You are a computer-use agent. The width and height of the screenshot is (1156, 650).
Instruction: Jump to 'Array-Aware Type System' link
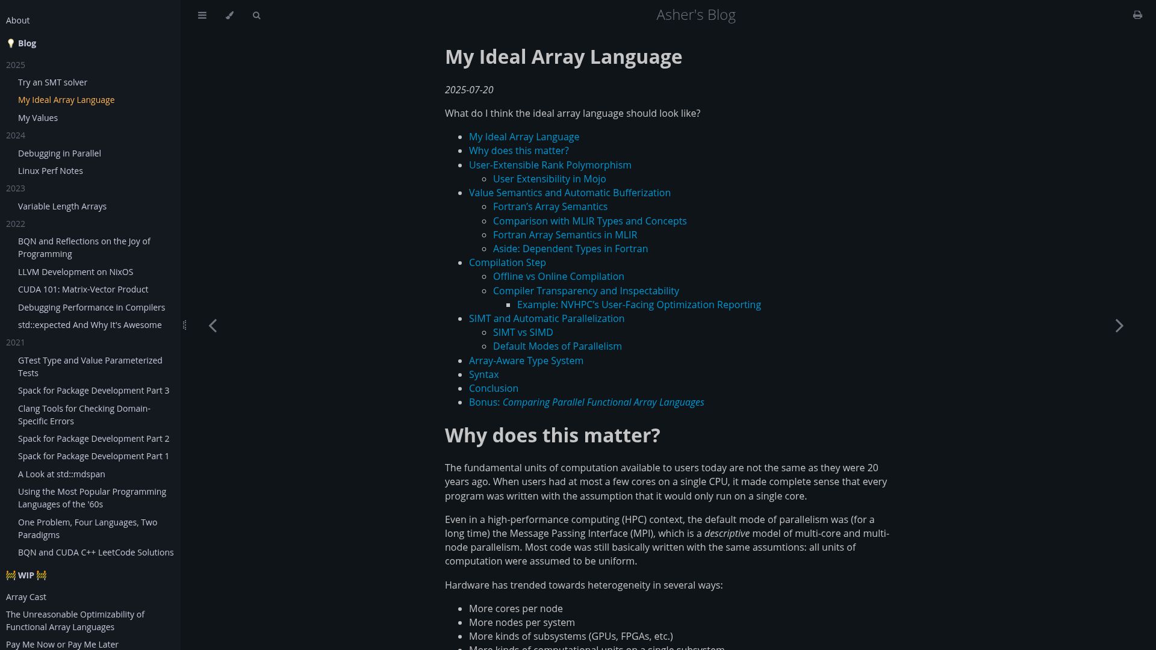(526, 361)
